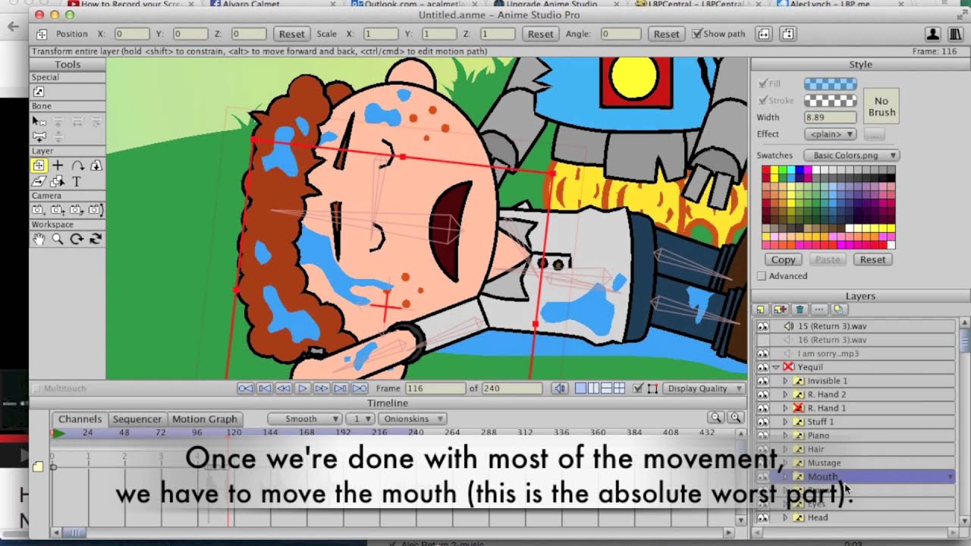Select the Add Bone tool
This screenshot has height=546, width=971.
click(39, 136)
